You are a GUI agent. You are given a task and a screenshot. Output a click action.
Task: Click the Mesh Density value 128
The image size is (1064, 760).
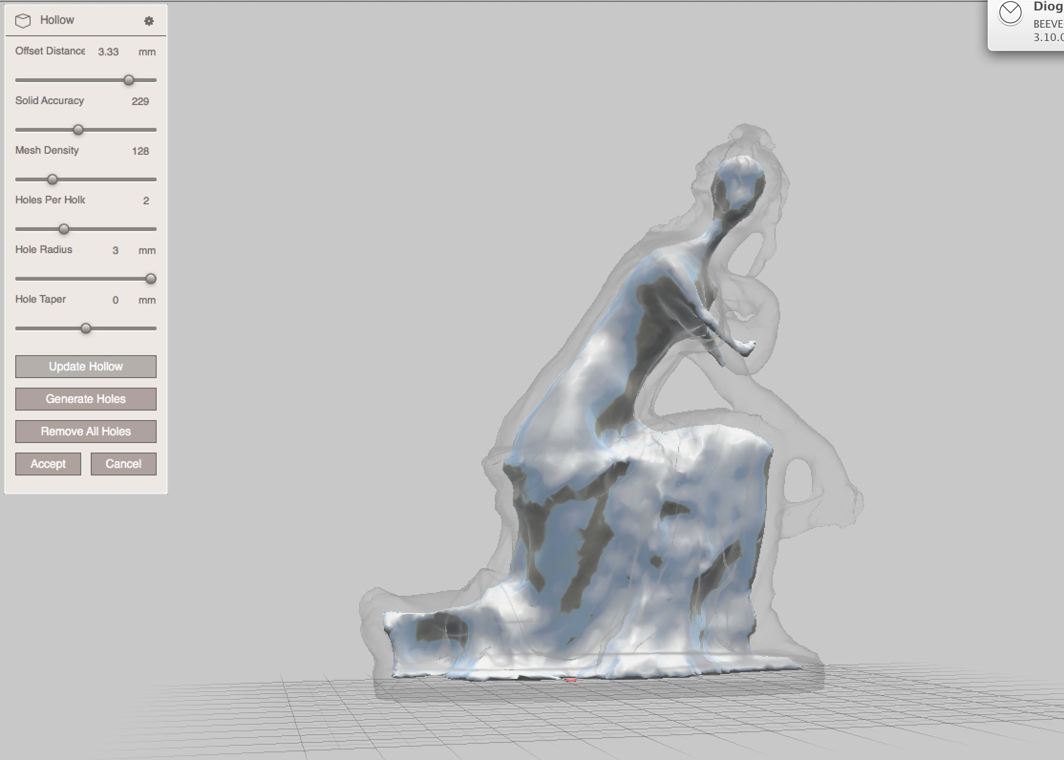tap(140, 151)
